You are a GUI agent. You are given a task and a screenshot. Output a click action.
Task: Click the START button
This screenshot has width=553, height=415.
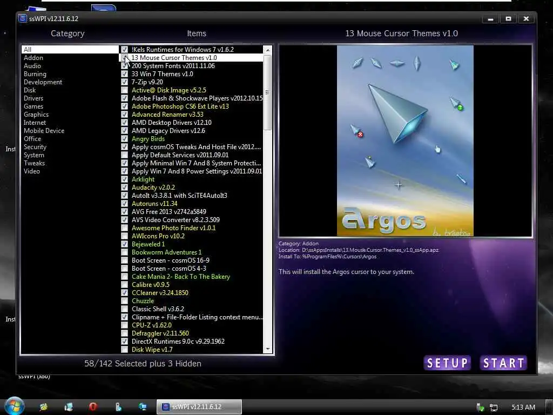tap(503, 363)
